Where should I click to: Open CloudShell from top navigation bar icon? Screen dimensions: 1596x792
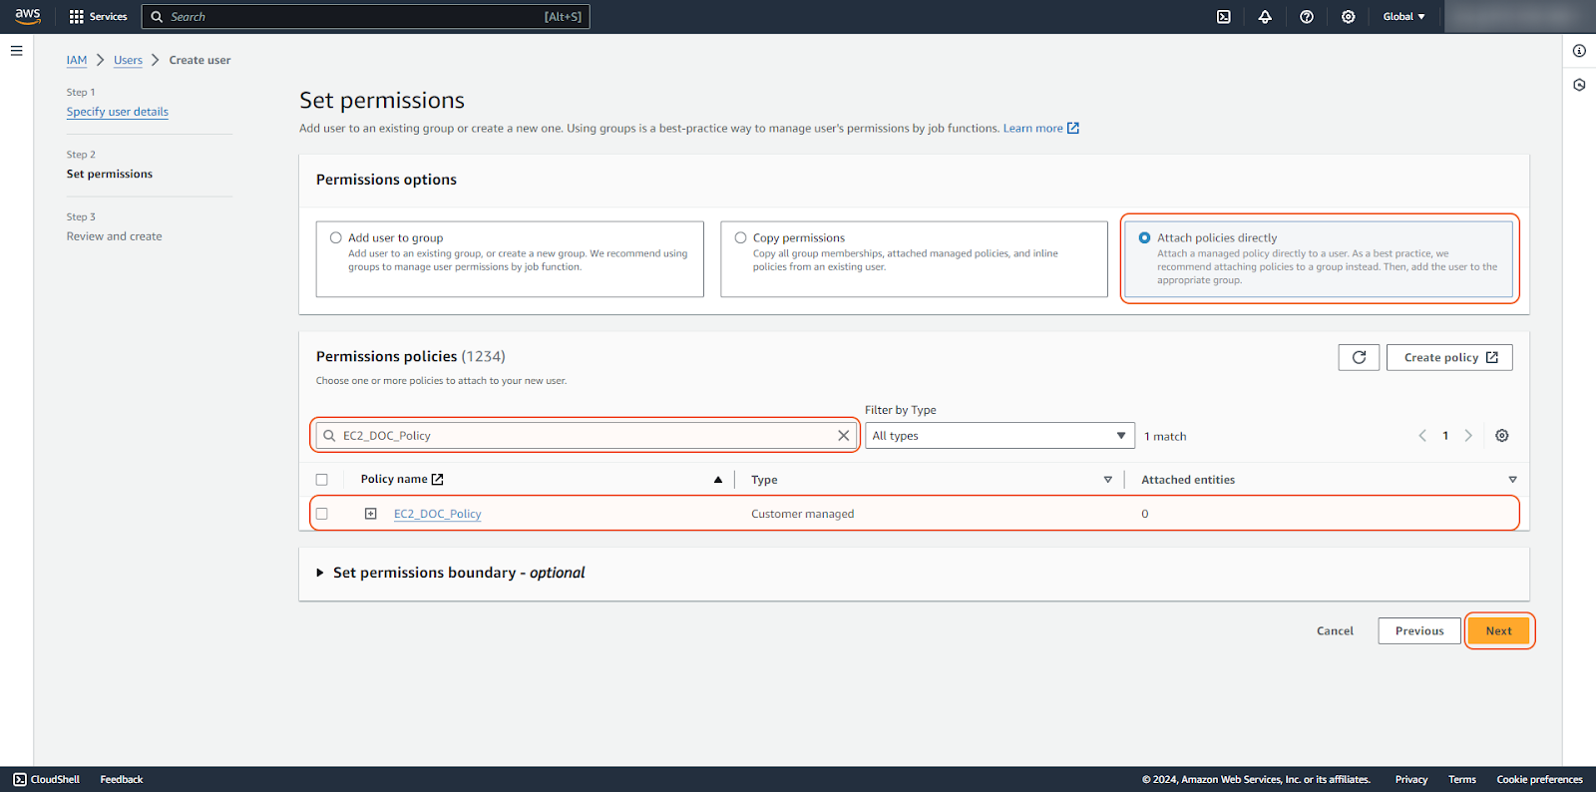tap(1223, 17)
